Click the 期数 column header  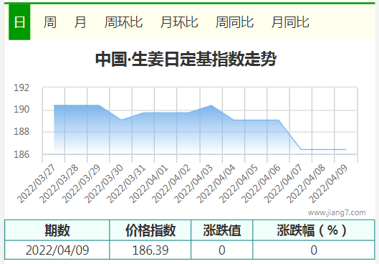tap(57, 230)
